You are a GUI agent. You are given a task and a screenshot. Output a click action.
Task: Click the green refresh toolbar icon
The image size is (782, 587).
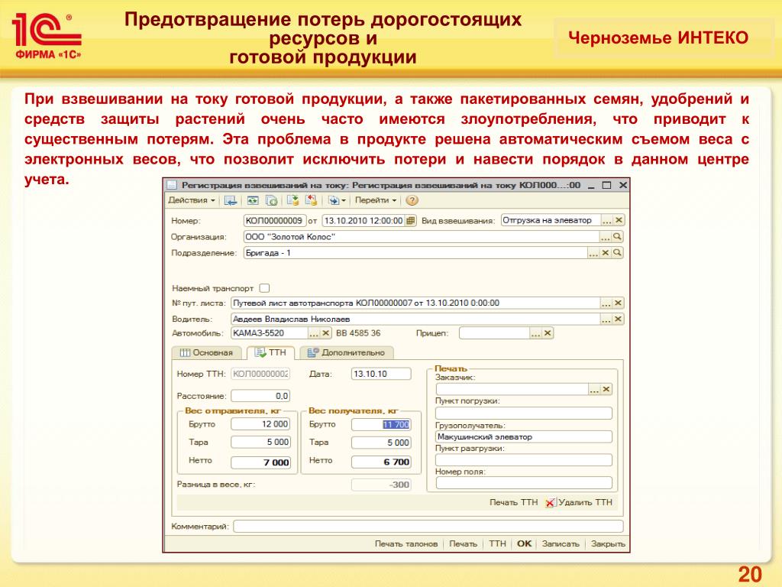(x=253, y=201)
